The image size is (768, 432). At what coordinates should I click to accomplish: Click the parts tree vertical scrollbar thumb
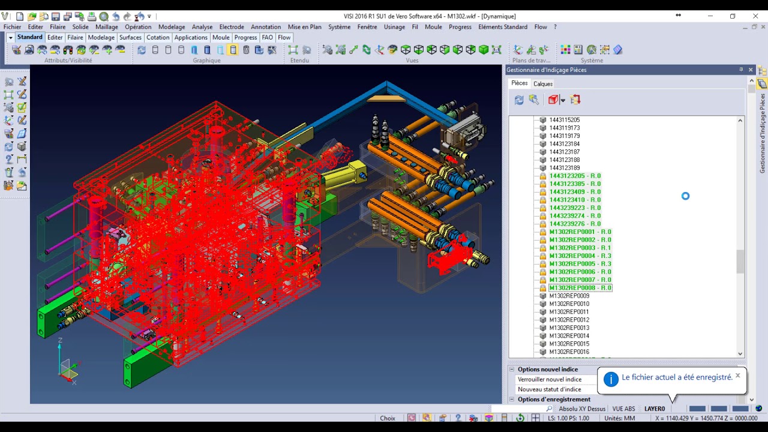[740, 261]
